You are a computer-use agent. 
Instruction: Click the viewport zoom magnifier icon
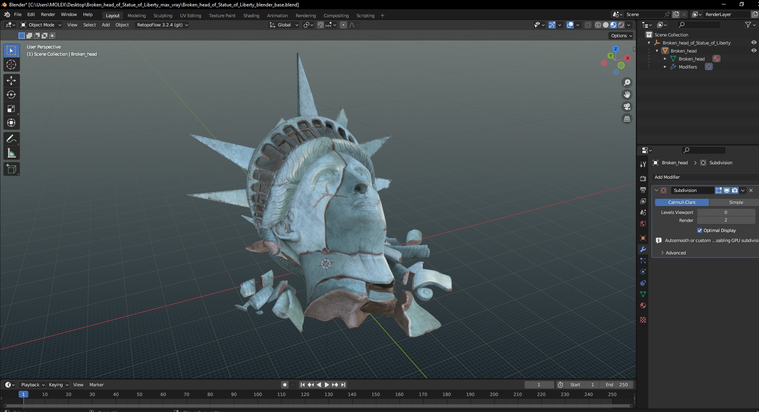pyautogui.click(x=627, y=83)
